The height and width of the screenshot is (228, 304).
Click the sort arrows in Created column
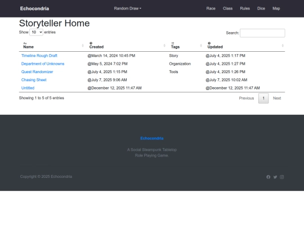tap(164, 46)
